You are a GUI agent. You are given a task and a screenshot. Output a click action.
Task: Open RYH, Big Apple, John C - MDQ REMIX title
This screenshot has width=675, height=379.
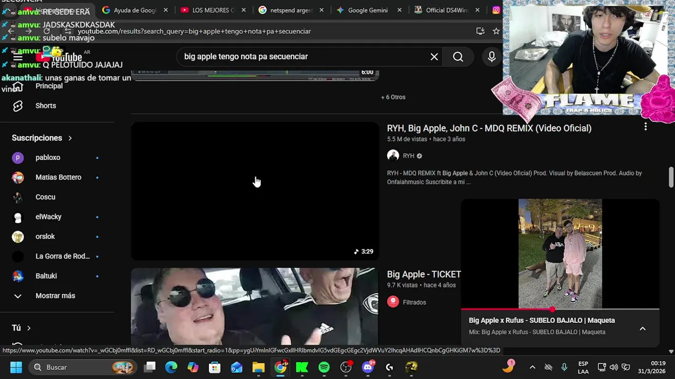click(x=489, y=128)
